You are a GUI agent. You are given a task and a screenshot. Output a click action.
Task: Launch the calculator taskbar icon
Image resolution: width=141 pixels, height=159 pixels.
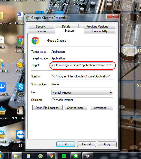pyautogui.click(x=29, y=156)
